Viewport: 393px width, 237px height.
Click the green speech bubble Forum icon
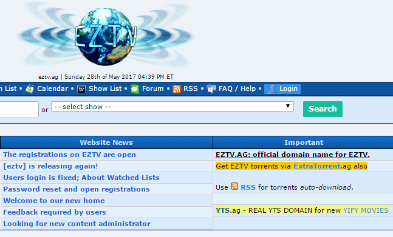click(x=135, y=89)
